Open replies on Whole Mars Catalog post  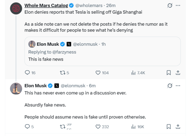[30, 73]
